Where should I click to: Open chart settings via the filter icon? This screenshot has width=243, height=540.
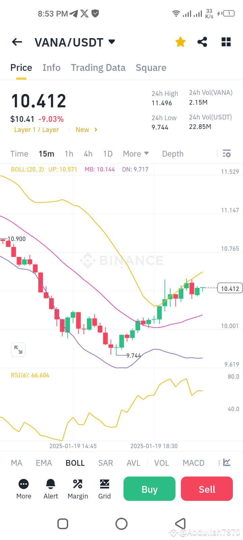coord(226,154)
